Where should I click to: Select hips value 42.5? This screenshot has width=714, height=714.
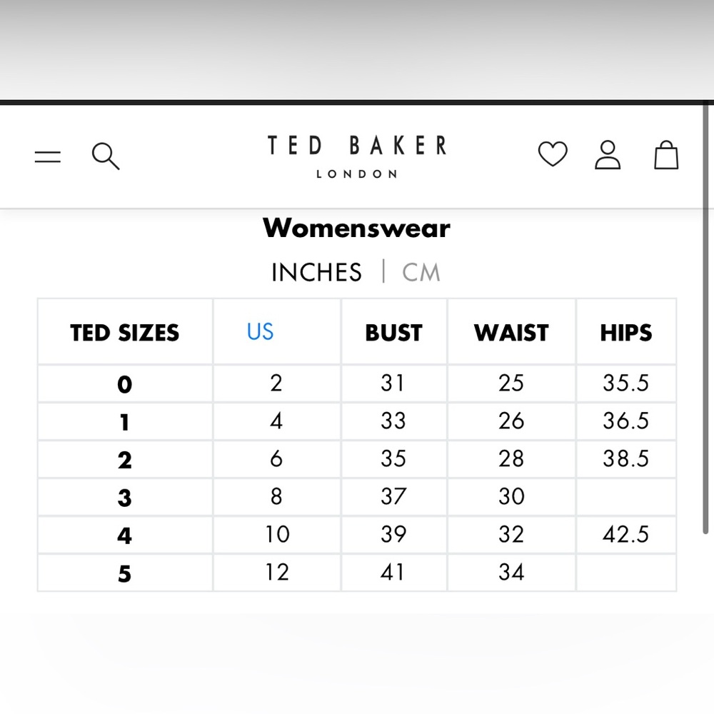click(x=625, y=534)
